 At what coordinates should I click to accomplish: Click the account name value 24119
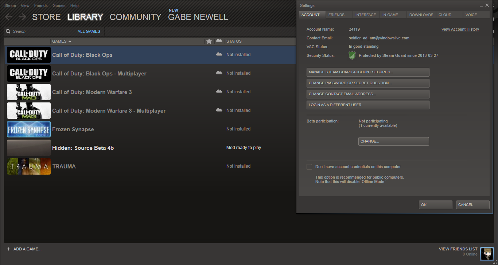click(x=354, y=29)
